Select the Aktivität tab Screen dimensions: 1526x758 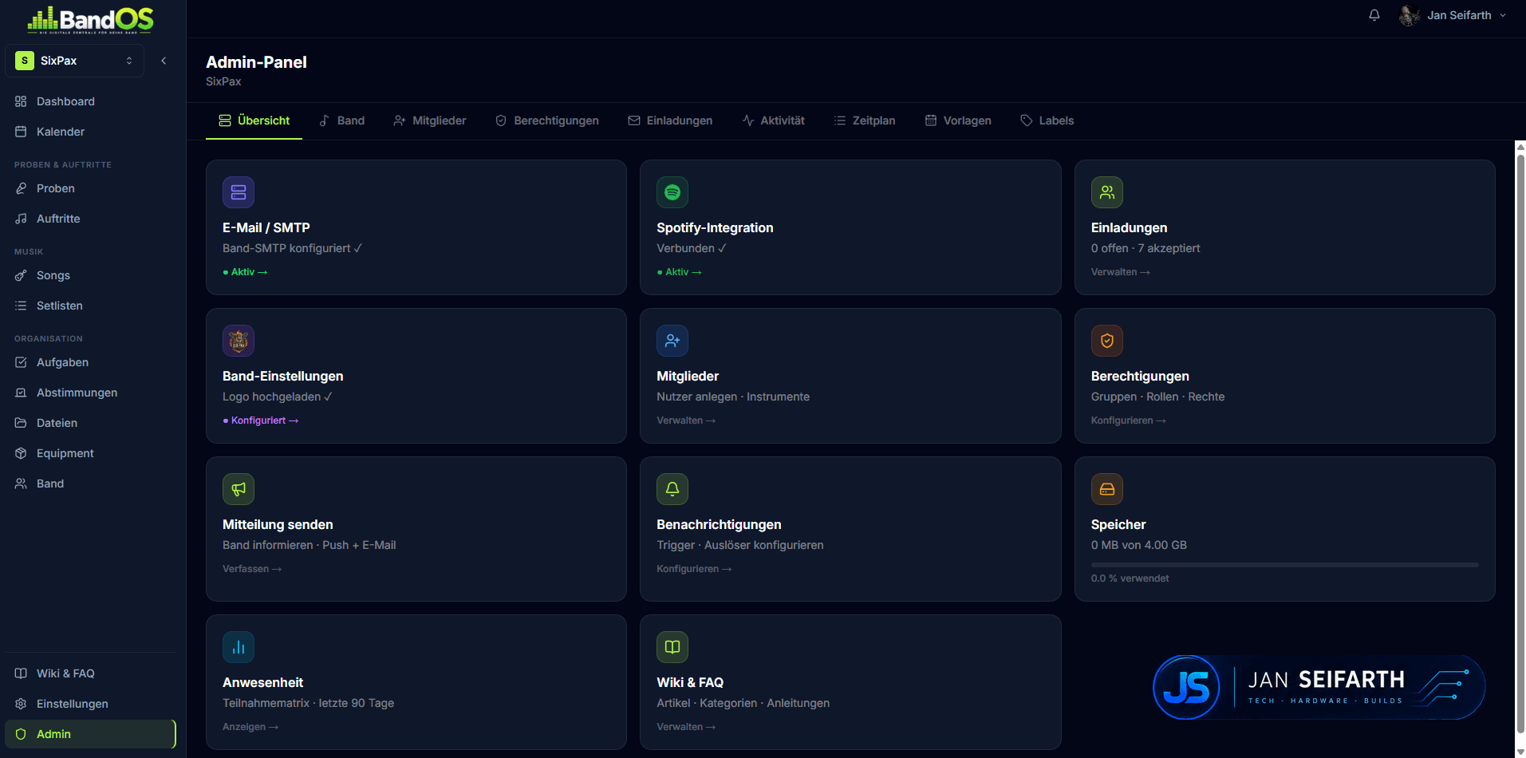tap(774, 120)
